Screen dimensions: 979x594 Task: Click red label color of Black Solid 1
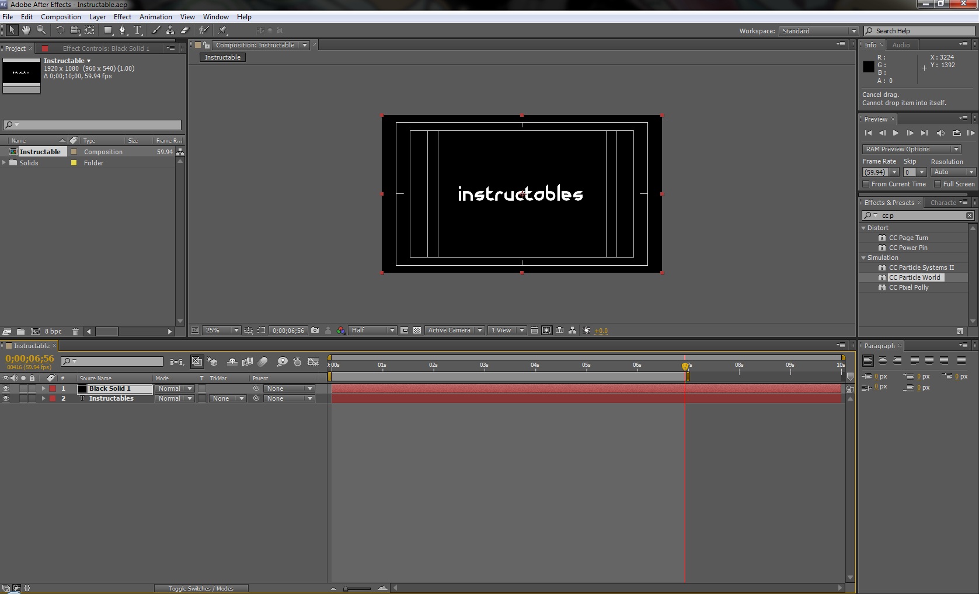coord(53,389)
